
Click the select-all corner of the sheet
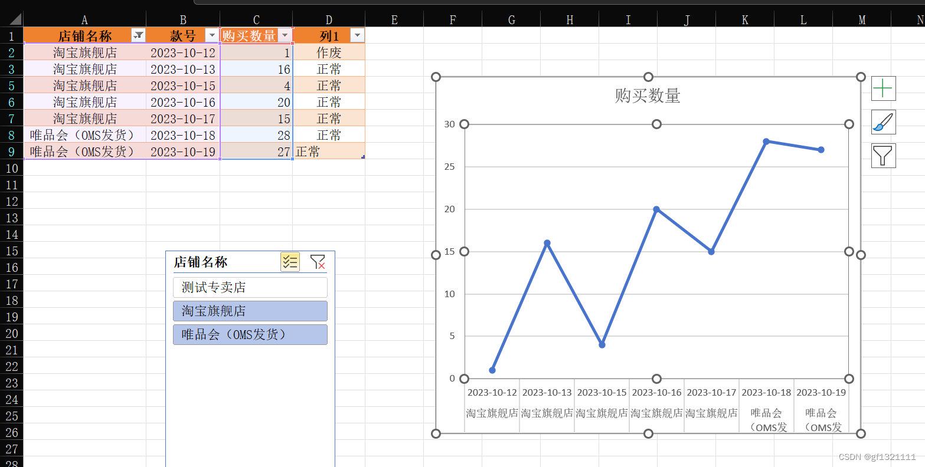click(x=11, y=20)
